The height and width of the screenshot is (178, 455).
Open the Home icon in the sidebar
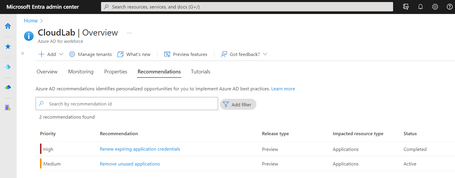point(8,26)
